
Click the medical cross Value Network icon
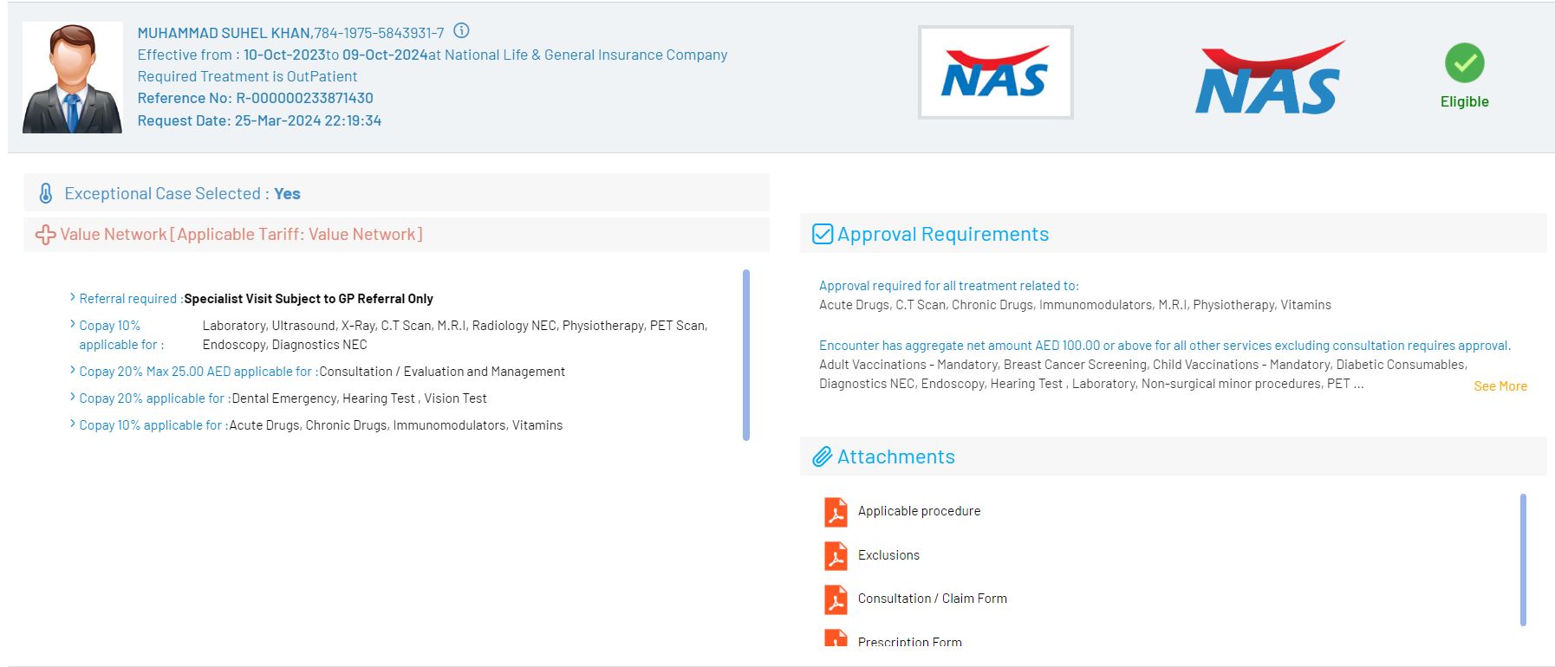(x=45, y=235)
